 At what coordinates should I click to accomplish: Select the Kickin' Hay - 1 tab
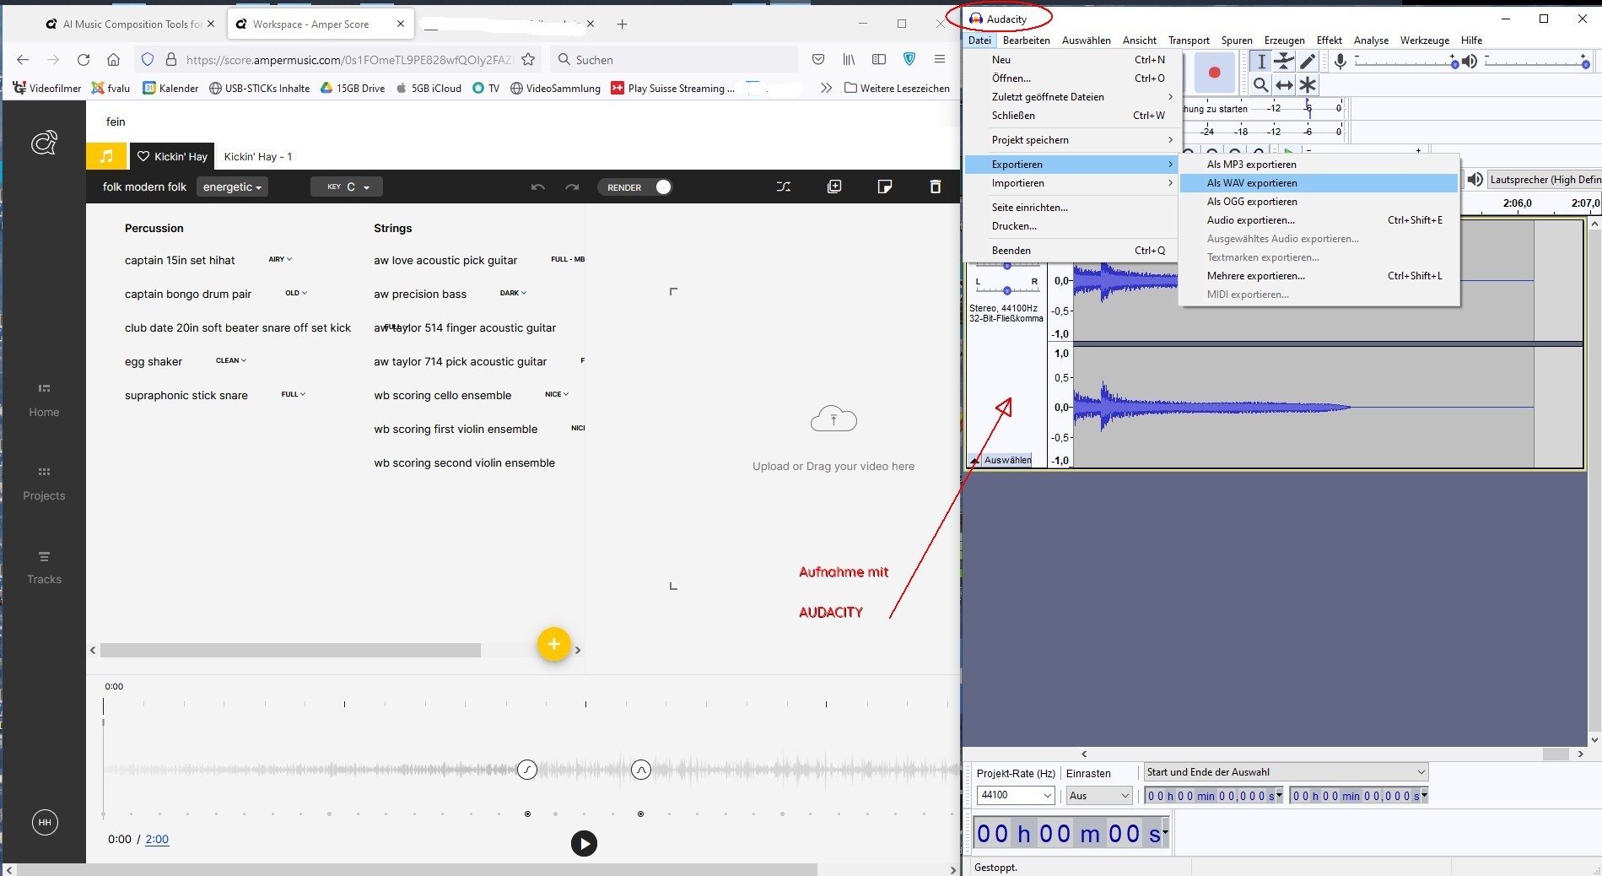[258, 156]
